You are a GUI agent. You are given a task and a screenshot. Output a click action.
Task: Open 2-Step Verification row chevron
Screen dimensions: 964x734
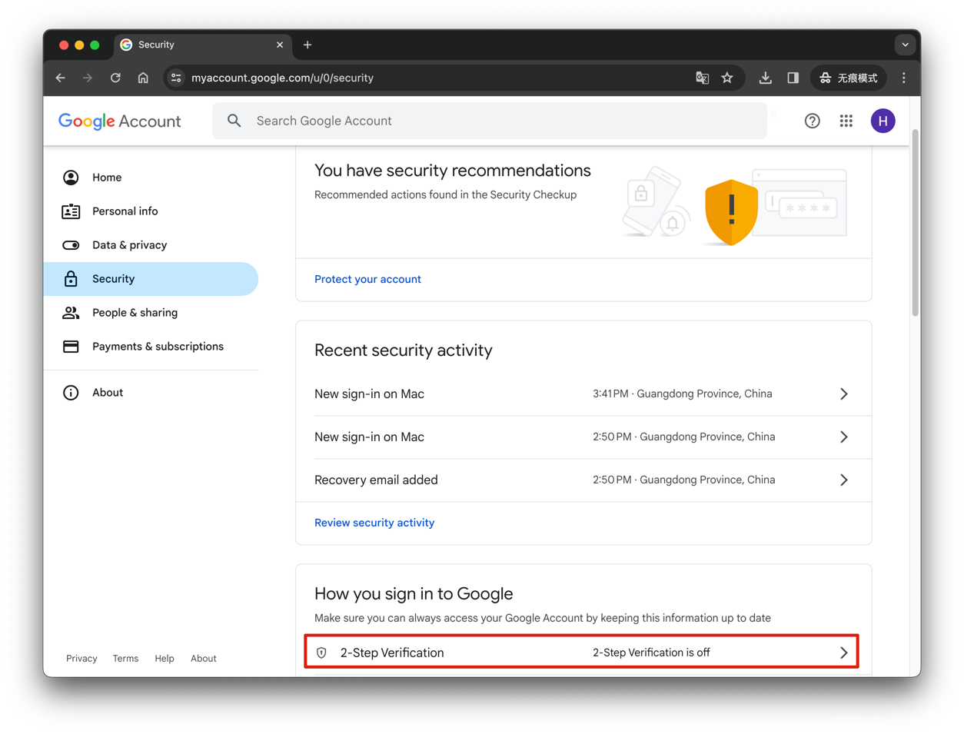click(x=843, y=653)
